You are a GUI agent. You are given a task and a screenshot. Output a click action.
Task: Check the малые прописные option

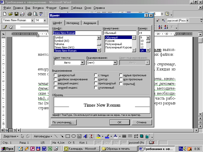point(121,75)
